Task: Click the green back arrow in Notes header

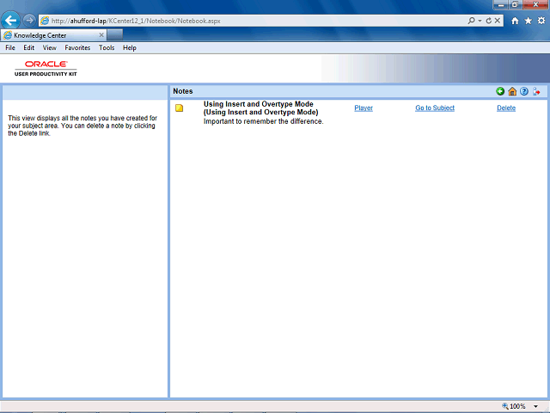Action: click(500, 91)
